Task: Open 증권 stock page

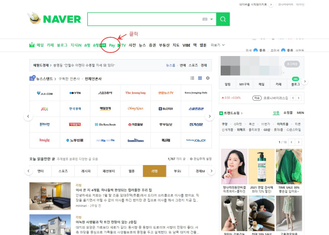Action: pos(152,45)
